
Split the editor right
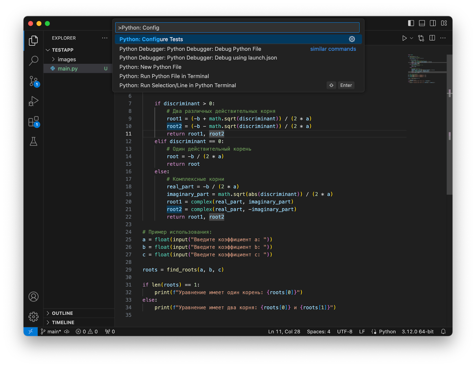432,38
